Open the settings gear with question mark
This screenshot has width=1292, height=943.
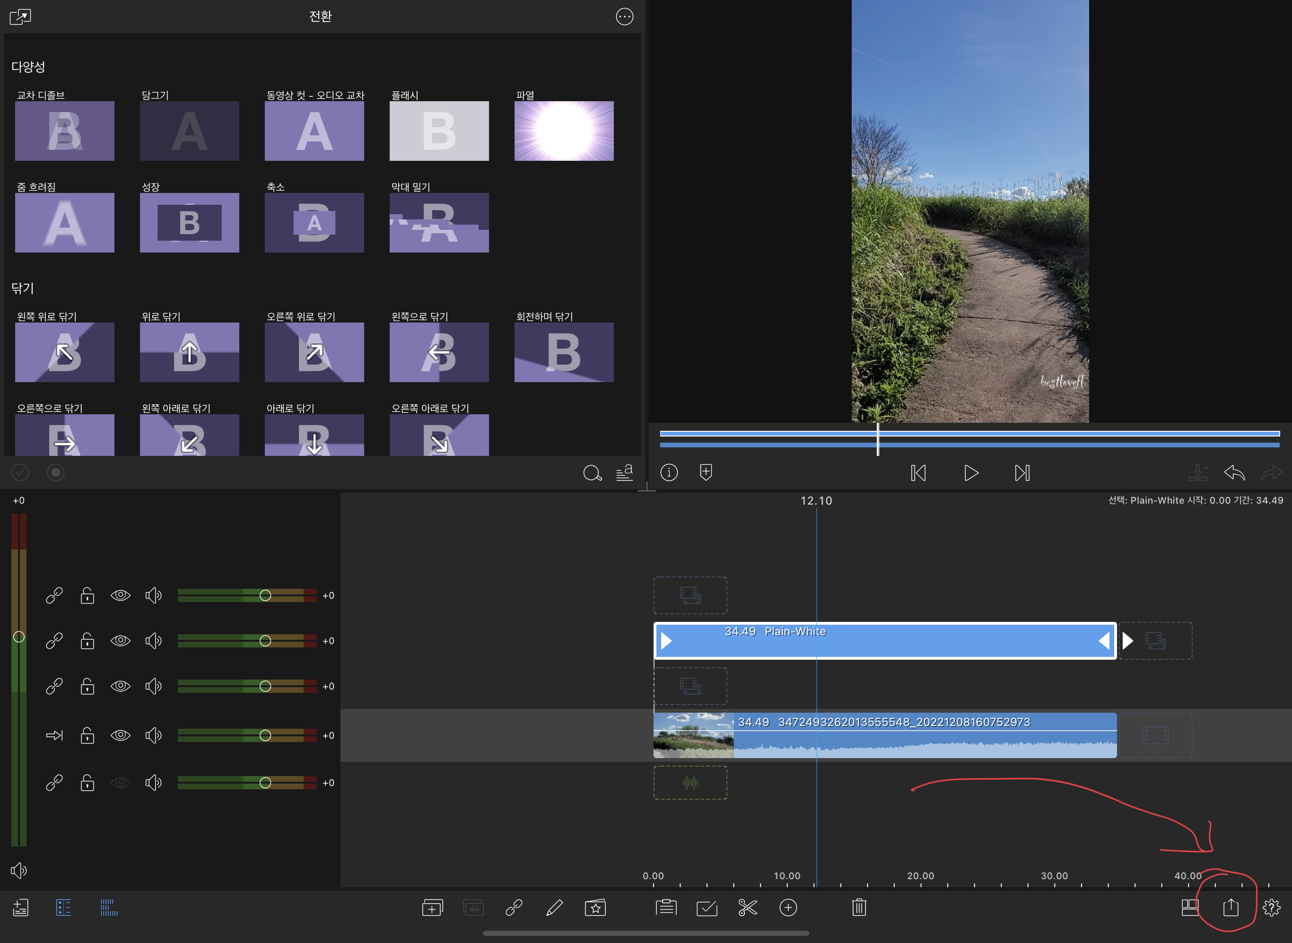[x=1272, y=908]
